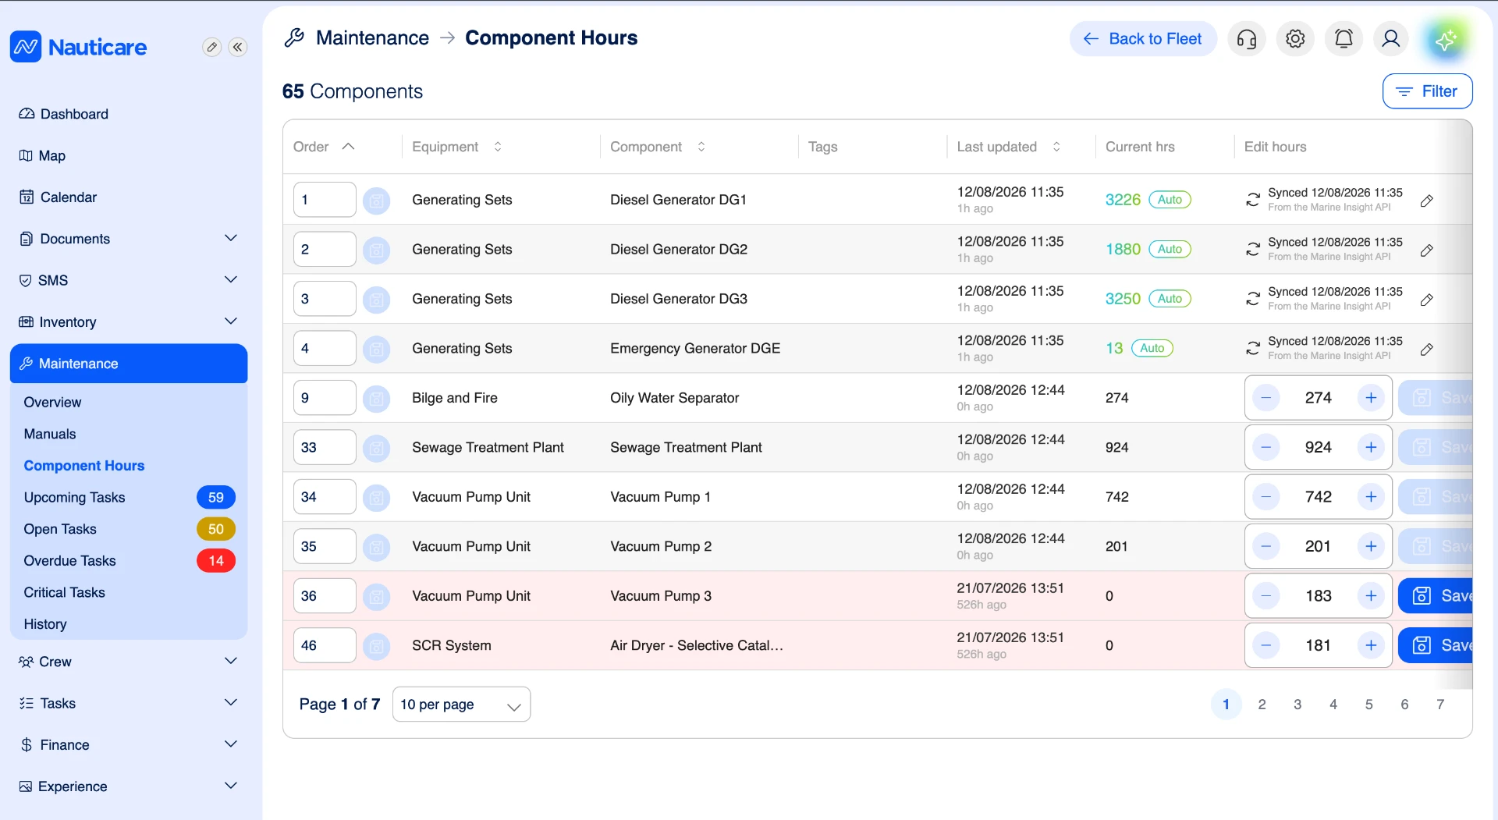Click the Maintenance wrench header icon
This screenshot has height=820, width=1498.
pyautogui.click(x=294, y=37)
